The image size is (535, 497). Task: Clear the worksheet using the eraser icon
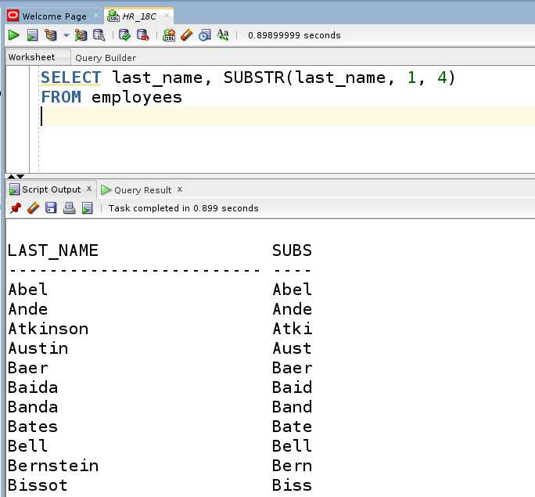coord(187,35)
